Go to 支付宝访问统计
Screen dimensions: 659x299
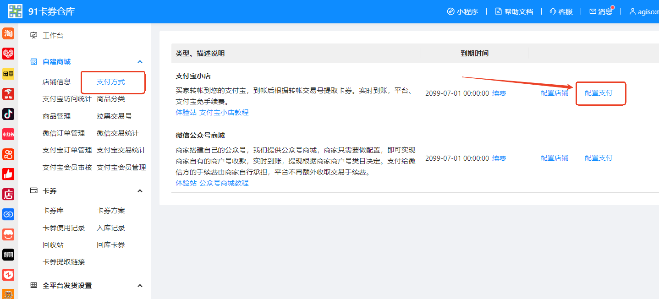[x=67, y=99]
